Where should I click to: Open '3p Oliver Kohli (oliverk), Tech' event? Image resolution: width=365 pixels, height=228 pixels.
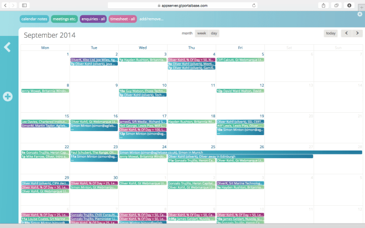pyautogui.click(x=143, y=95)
